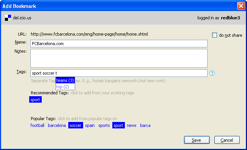Add popular tag 'sports'
Viewport: 247px width, 150px height.
(x=104, y=125)
